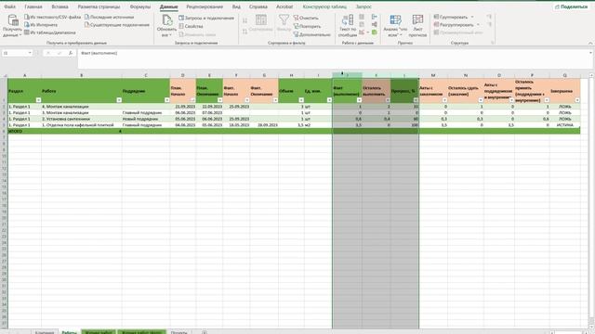Select cell 'Отделка пола кафельной плиткой'
The height and width of the screenshot is (334, 595).
tap(81, 124)
